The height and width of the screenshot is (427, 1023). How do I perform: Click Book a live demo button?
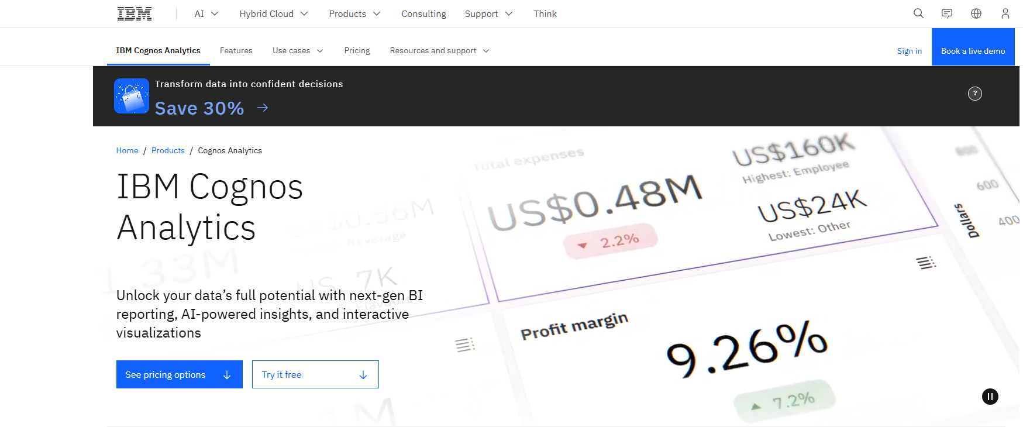pos(973,51)
